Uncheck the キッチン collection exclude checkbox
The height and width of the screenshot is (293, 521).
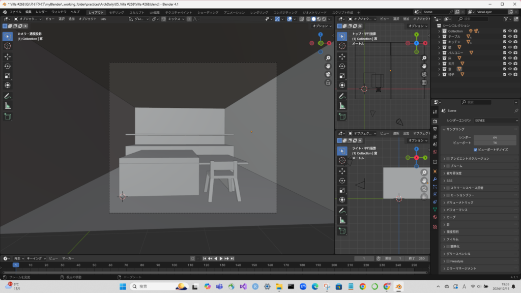coord(504,42)
